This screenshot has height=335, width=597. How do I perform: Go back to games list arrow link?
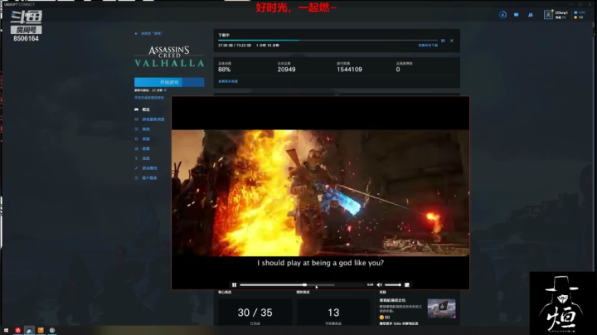[x=148, y=33]
